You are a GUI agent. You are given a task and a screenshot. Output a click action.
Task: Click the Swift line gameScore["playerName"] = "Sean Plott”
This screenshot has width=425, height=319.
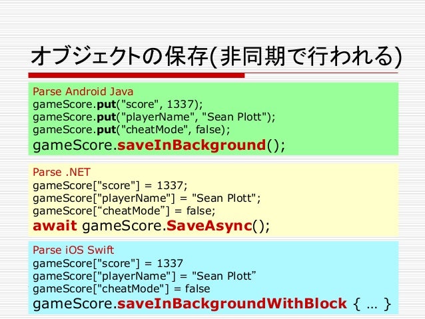pos(144,276)
